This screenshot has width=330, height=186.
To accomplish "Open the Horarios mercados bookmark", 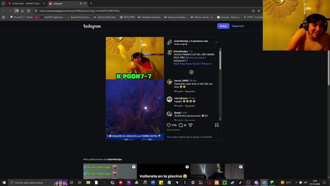I will coord(175,17).
